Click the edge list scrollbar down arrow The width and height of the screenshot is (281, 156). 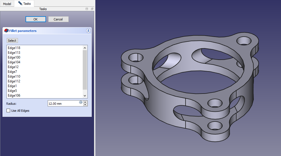[85, 96]
